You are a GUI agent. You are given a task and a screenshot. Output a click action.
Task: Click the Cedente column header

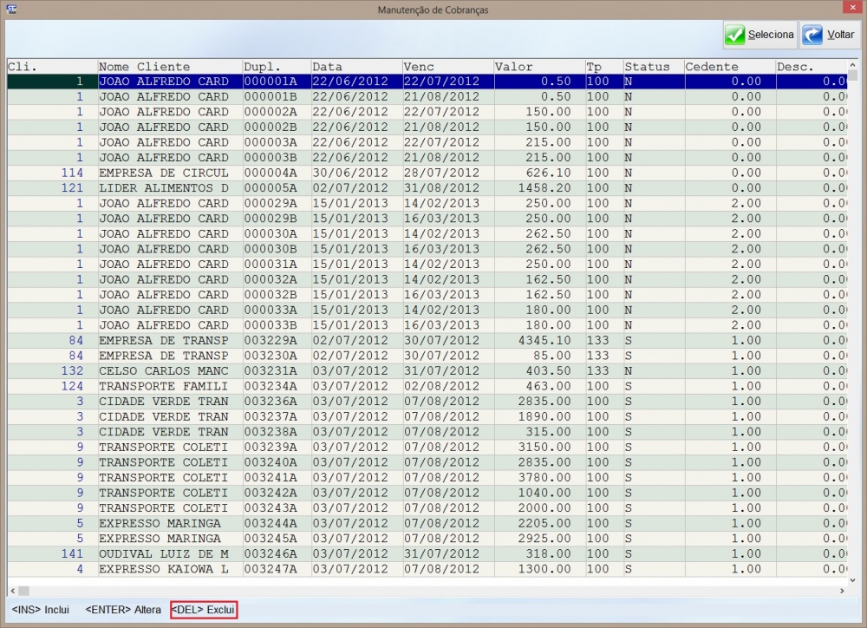728,67
